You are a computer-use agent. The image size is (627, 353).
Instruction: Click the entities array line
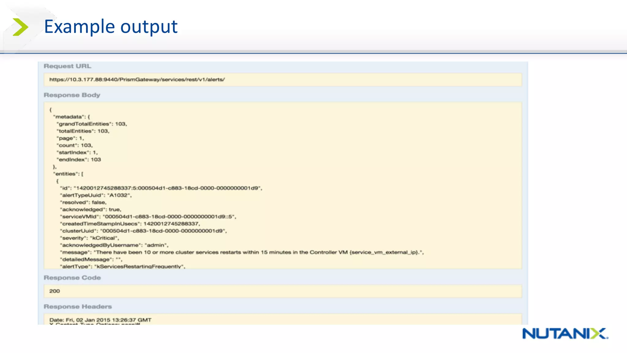(68, 174)
